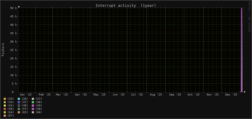This screenshot has width=252, height=119.
Task: Click the dark gray swatch for series 48
Action: [x=19, y=106]
